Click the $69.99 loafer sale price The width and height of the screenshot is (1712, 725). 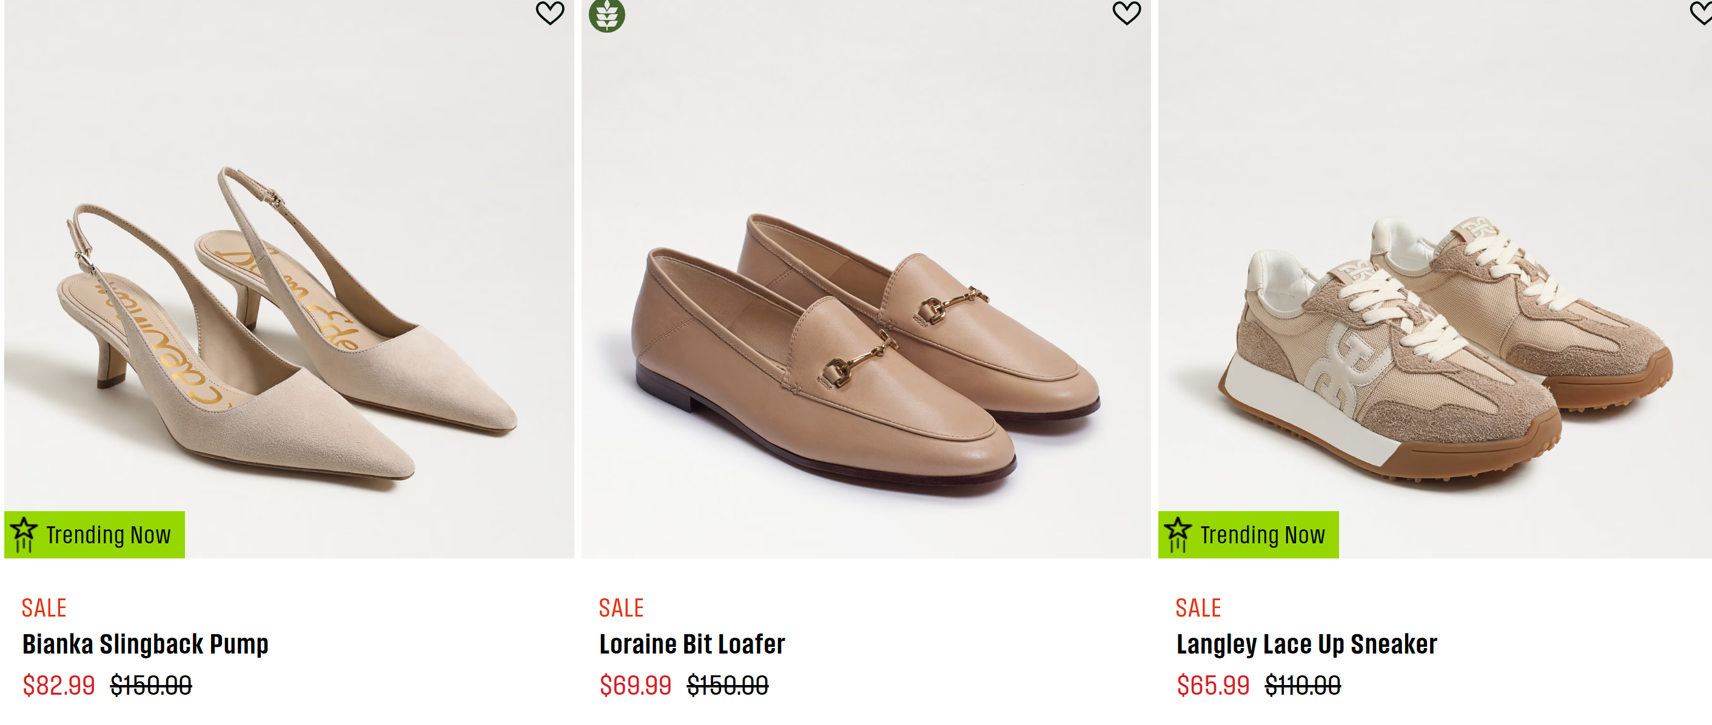click(636, 685)
